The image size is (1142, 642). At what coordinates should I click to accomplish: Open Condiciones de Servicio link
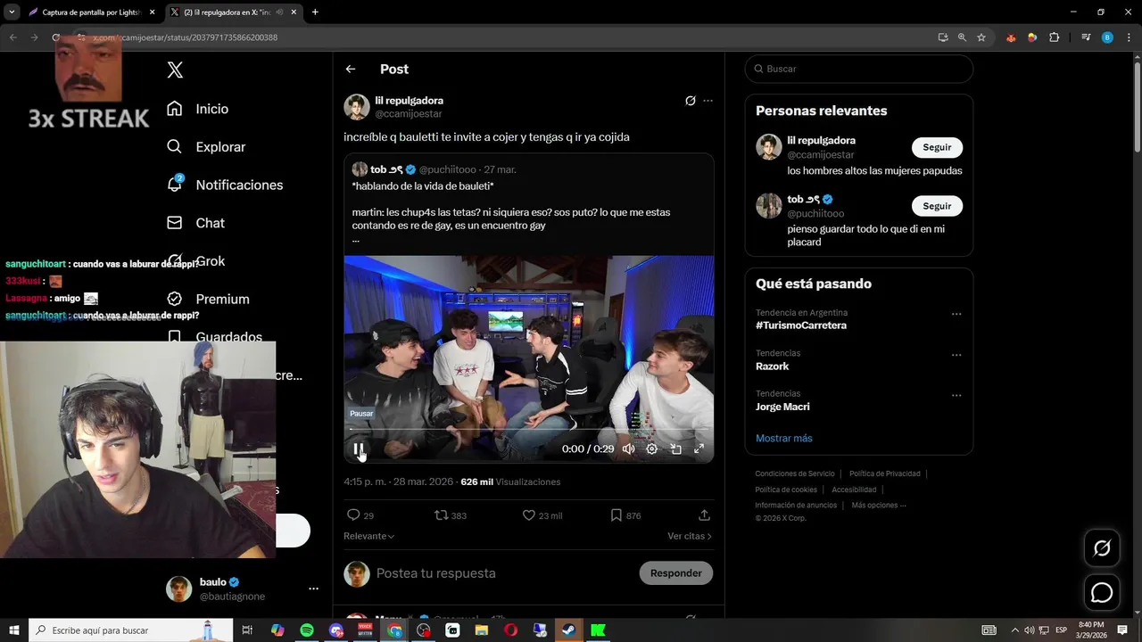click(x=795, y=473)
